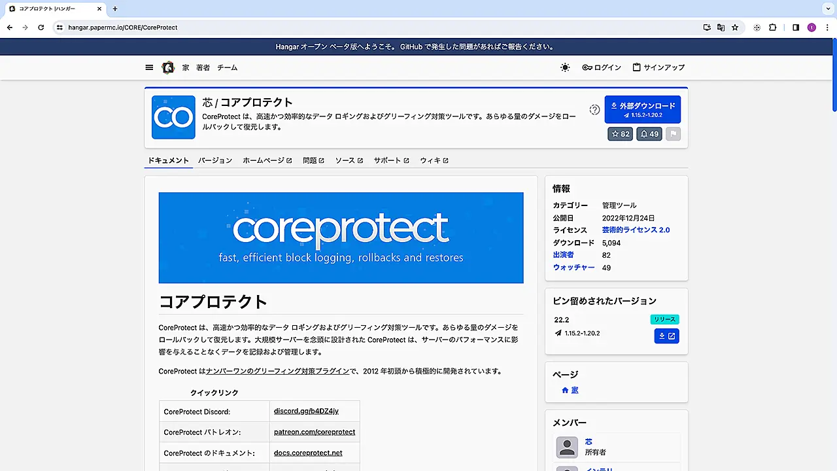Switch to the バージョン tab

(x=215, y=160)
